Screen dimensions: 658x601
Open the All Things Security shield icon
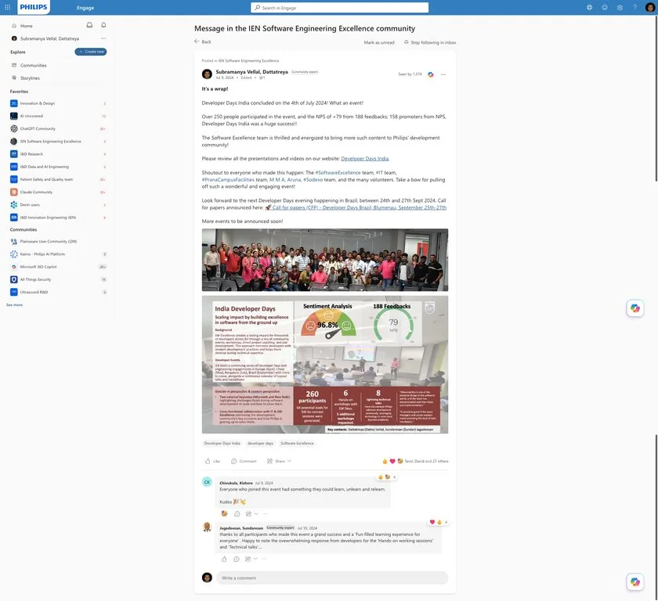click(14, 279)
